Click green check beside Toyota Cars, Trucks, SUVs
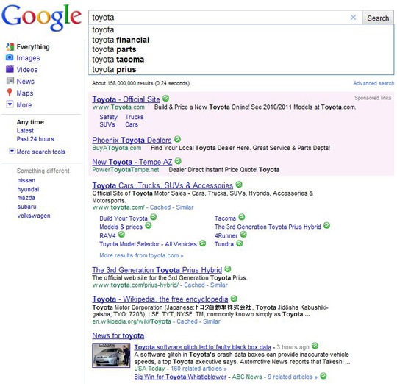The width and height of the screenshot is (397, 384). coord(239,184)
